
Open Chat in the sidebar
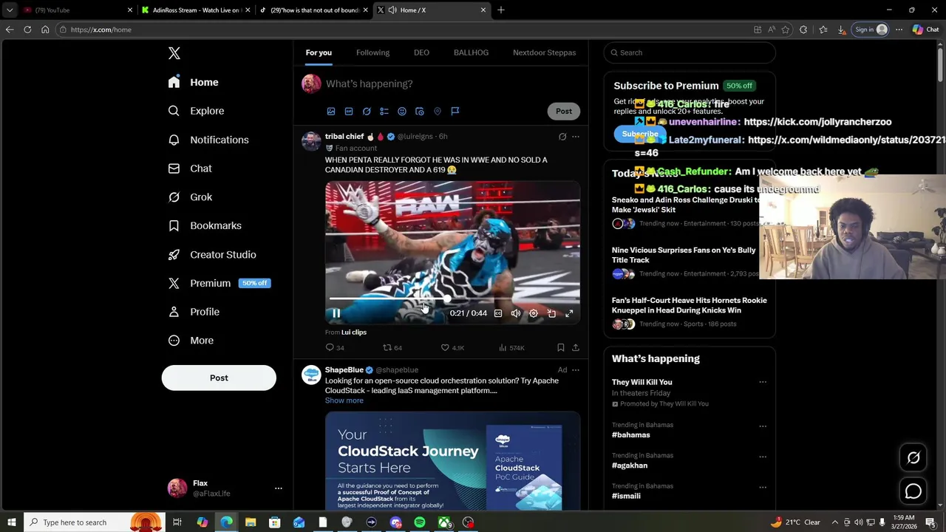[x=190, y=168]
